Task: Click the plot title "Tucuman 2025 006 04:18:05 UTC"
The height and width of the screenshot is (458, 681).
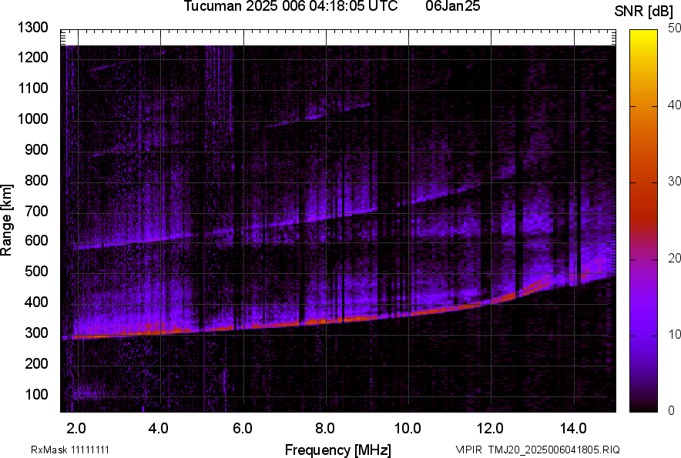Action: 290,7
